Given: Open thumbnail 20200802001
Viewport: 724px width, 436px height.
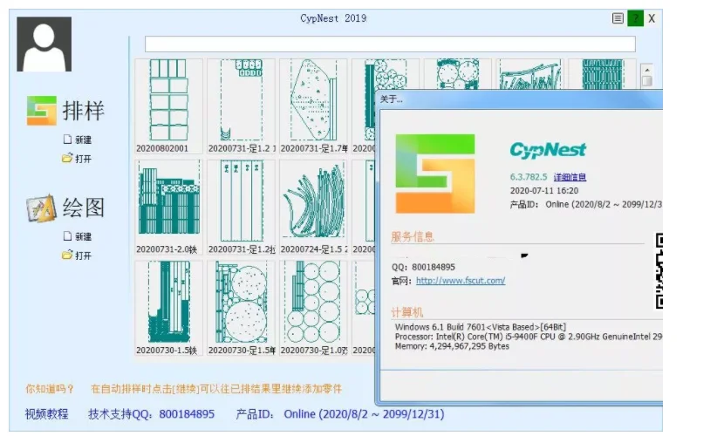Looking at the screenshot, I should [x=168, y=106].
